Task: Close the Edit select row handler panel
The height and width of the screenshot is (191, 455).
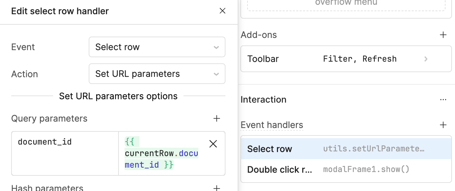Action: tap(222, 11)
